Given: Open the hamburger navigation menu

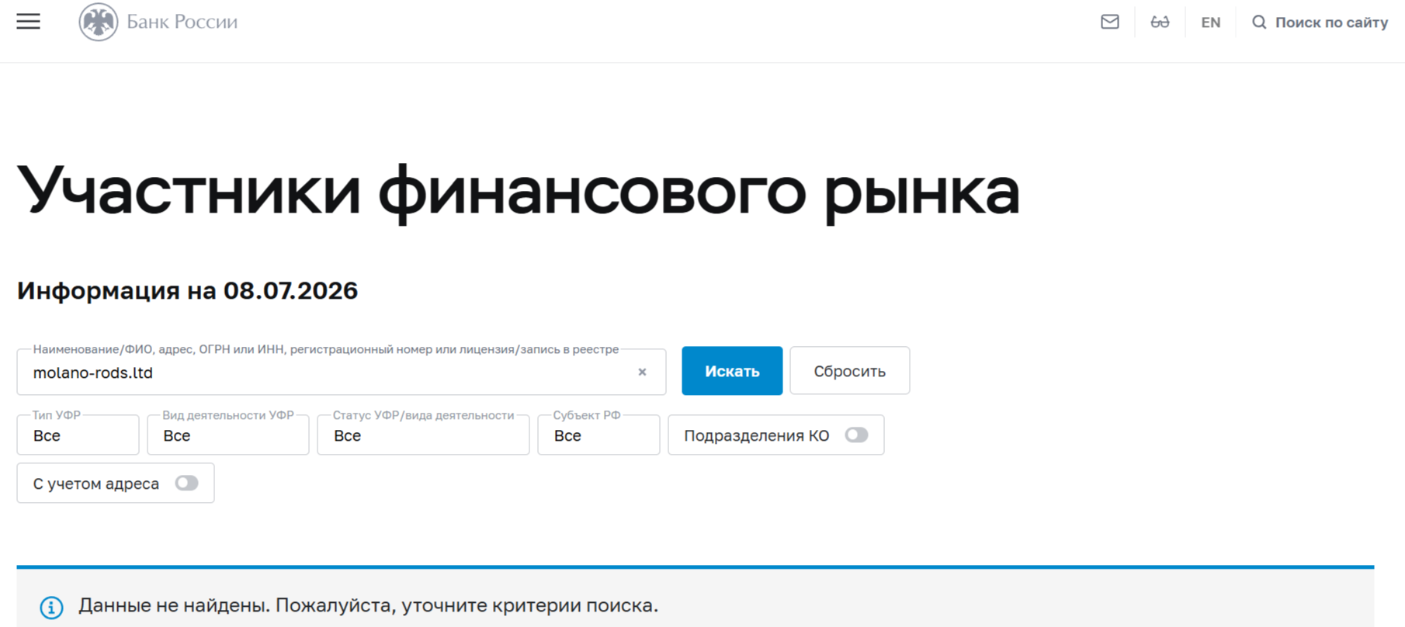Looking at the screenshot, I should pos(28,22).
